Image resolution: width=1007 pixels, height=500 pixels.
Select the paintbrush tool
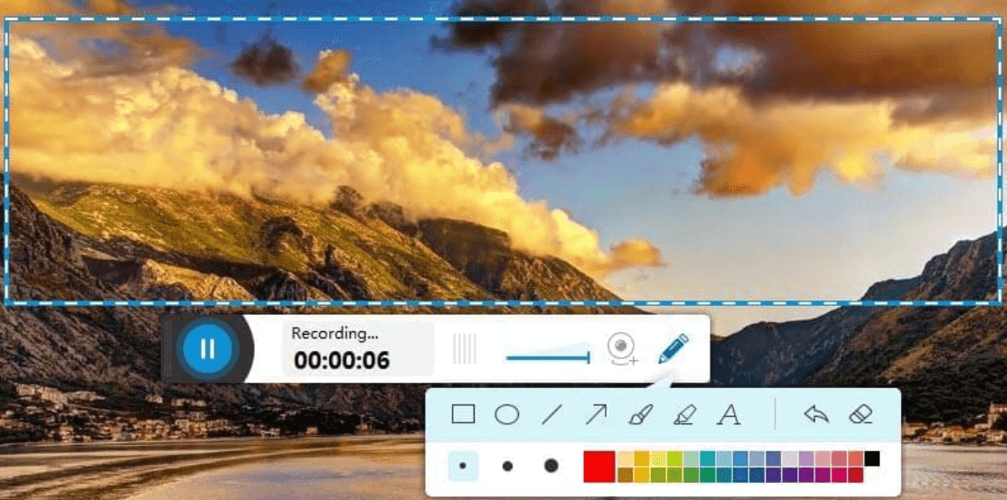tap(640, 414)
